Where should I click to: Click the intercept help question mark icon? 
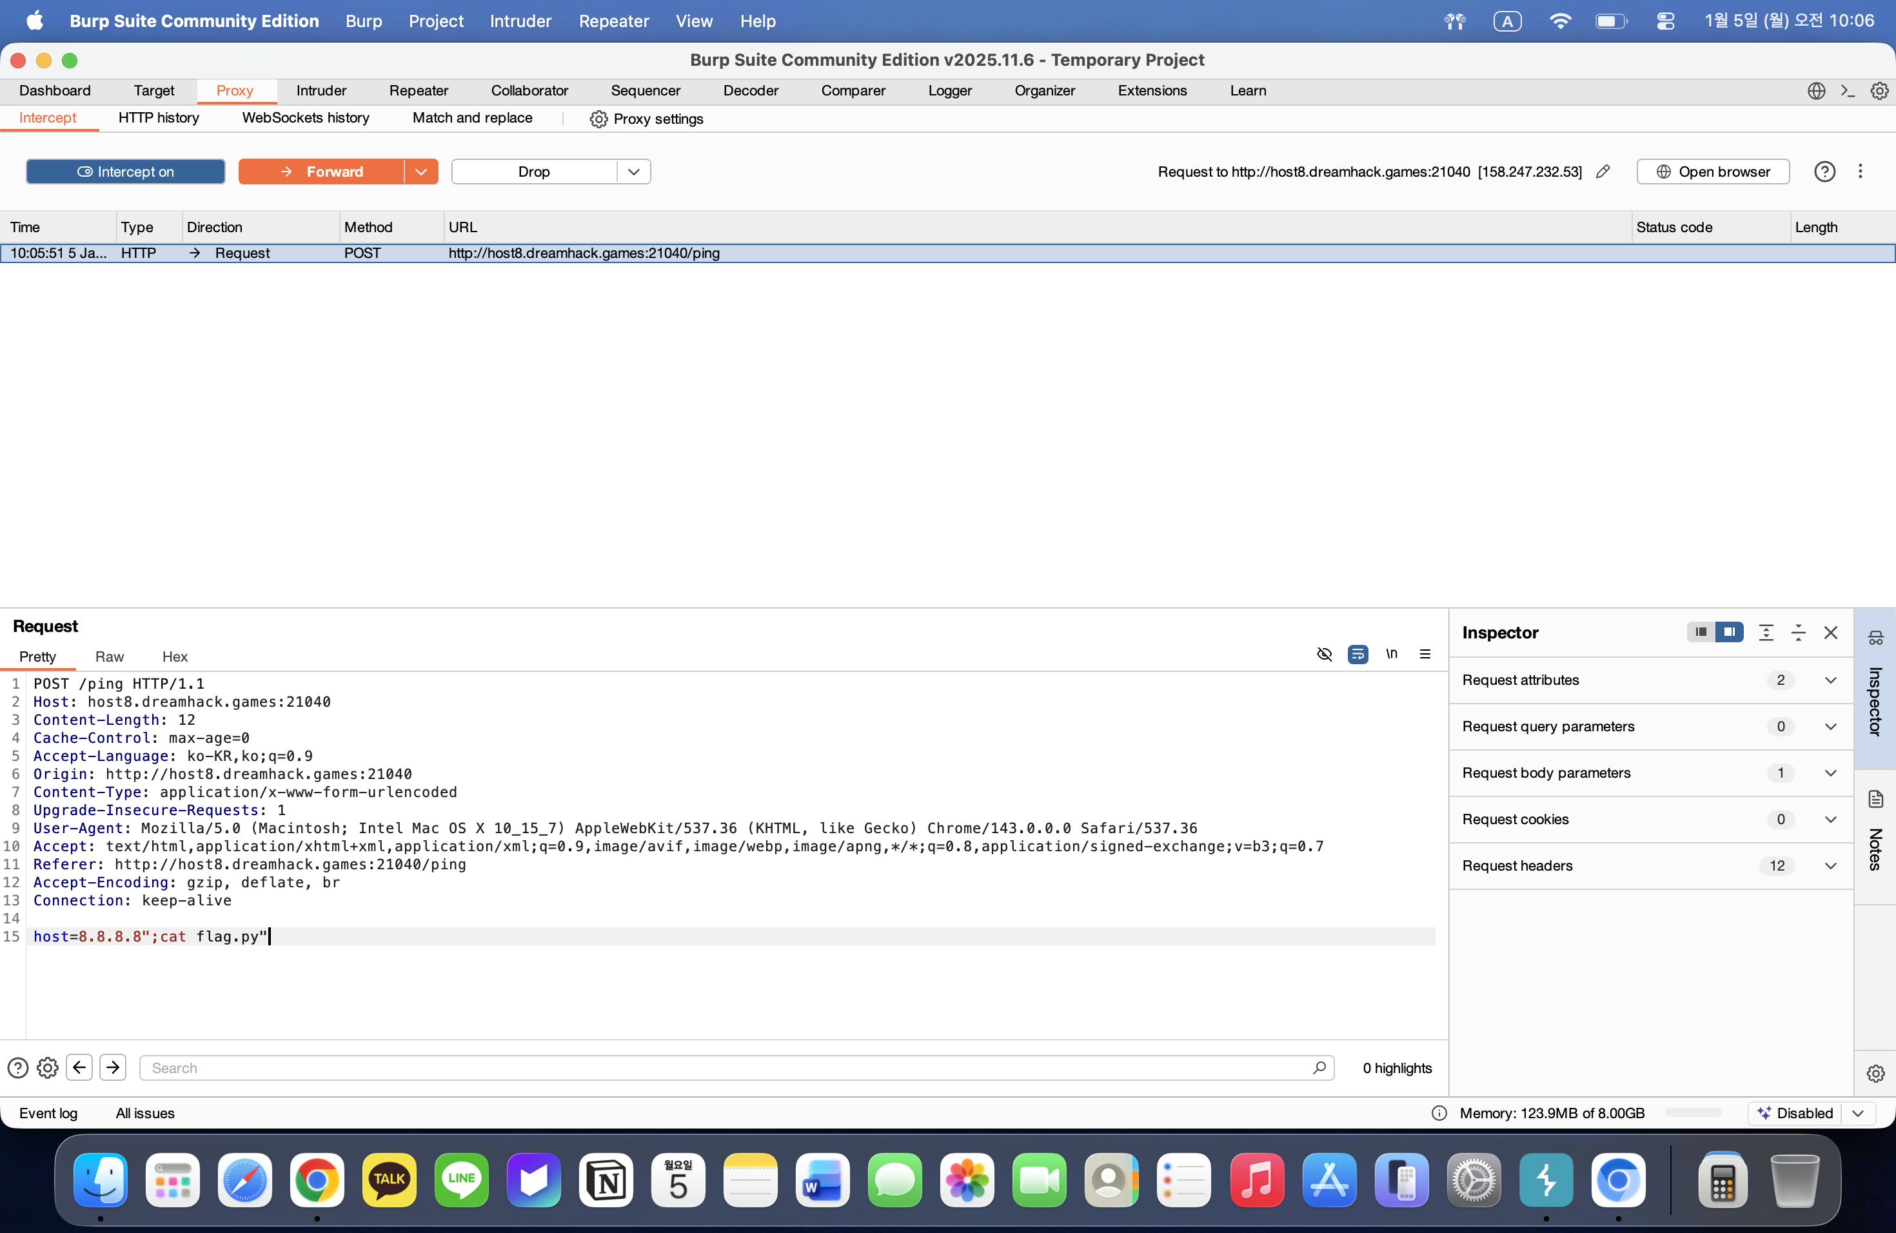click(1824, 172)
